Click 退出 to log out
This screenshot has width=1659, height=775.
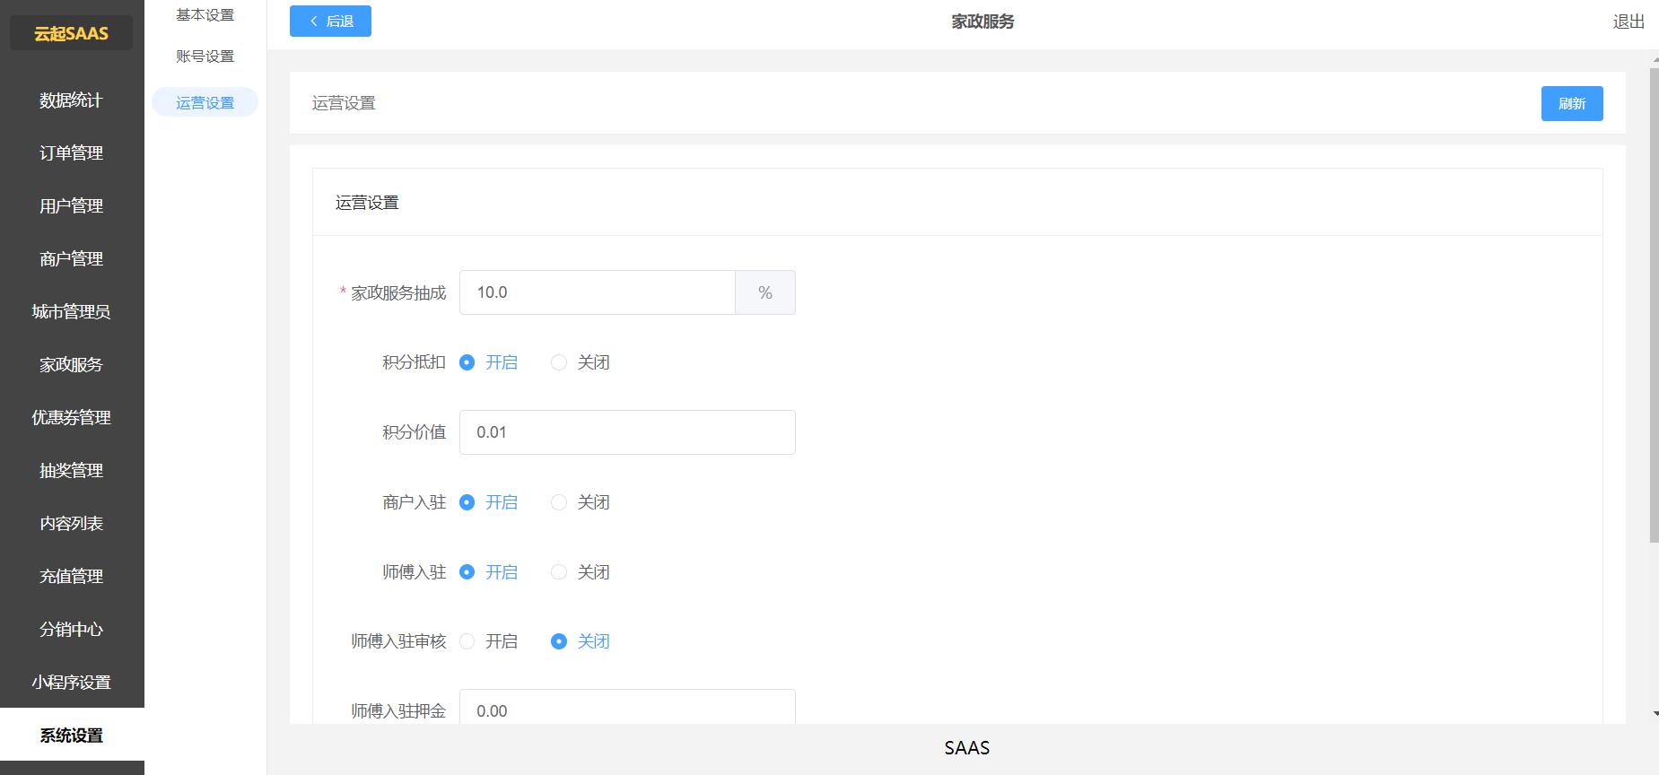[x=1628, y=22]
